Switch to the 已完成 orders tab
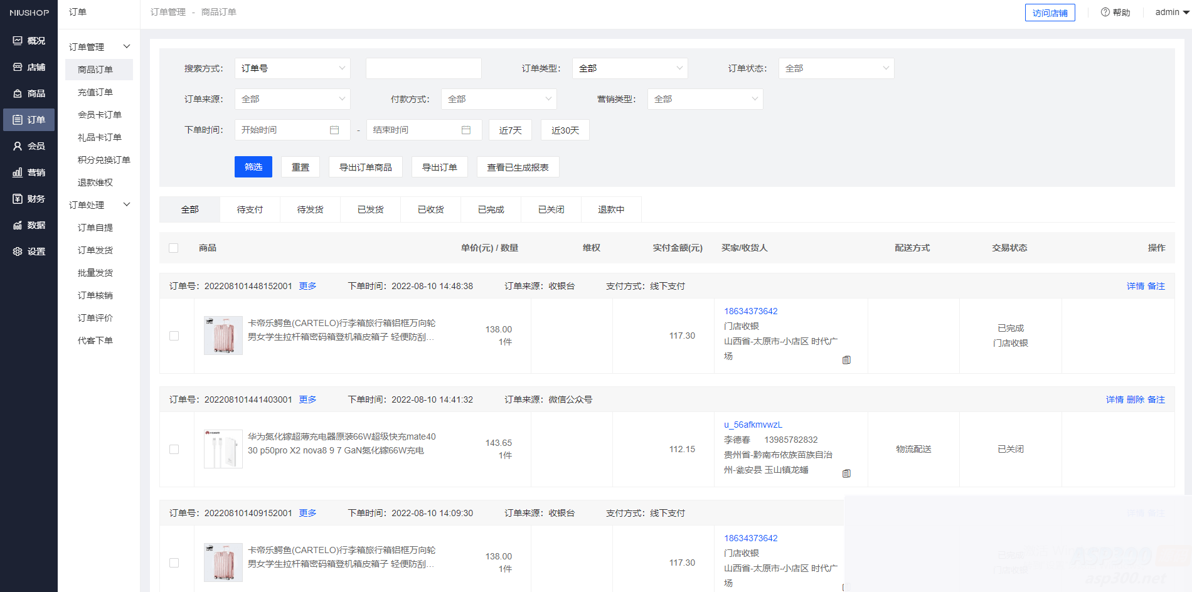The width and height of the screenshot is (1192, 592). tap(491, 209)
